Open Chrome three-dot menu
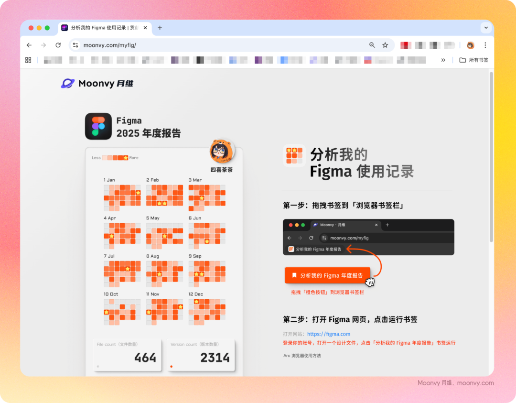The height and width of the screenshot is (403, 516). coord(485,45)
